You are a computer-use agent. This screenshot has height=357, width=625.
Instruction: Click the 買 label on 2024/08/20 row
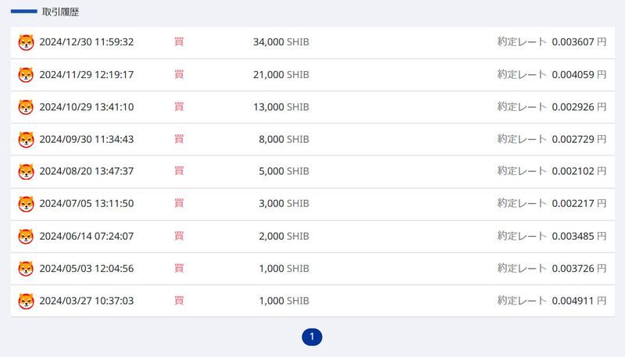point(179,171)
